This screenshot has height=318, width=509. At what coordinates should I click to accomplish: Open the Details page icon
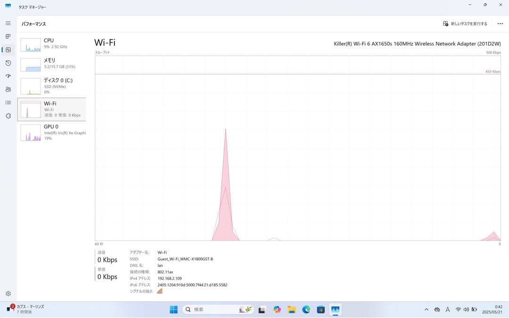[8, 102]
